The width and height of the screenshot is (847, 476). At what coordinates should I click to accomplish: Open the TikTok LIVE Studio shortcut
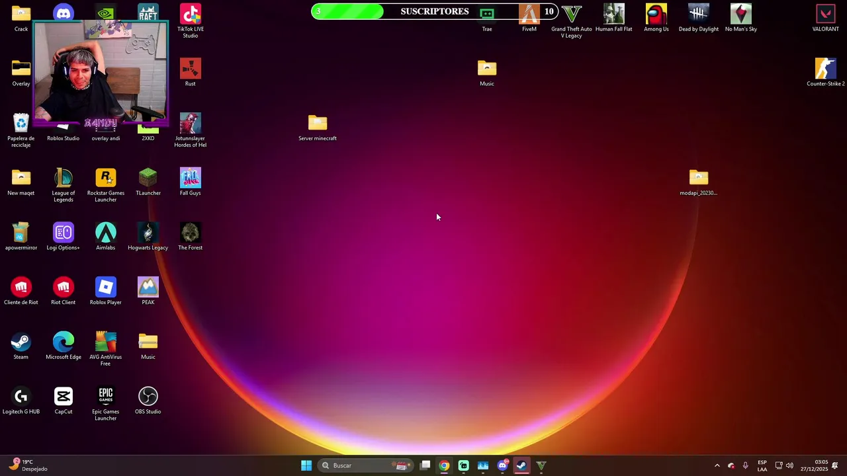[191, 20]
